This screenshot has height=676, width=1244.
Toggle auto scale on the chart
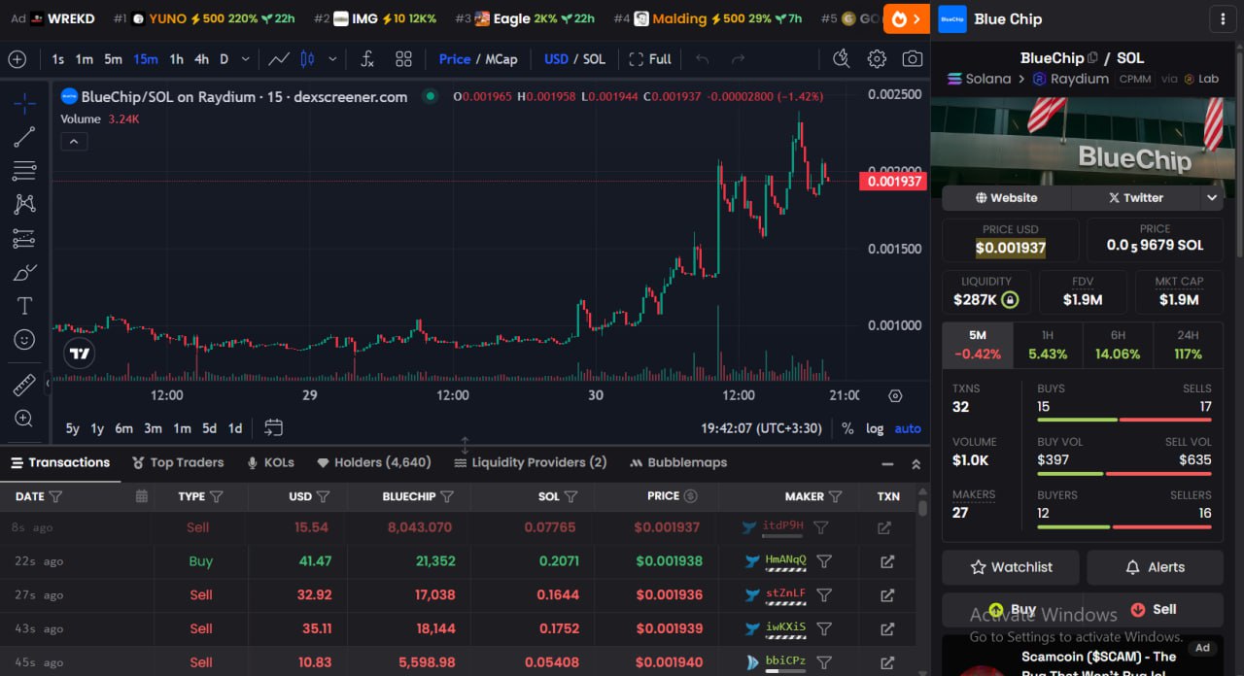(908, 428)
